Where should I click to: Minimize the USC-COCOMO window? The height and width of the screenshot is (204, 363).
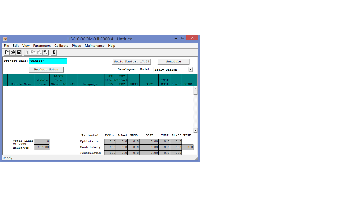click(176, 38)
